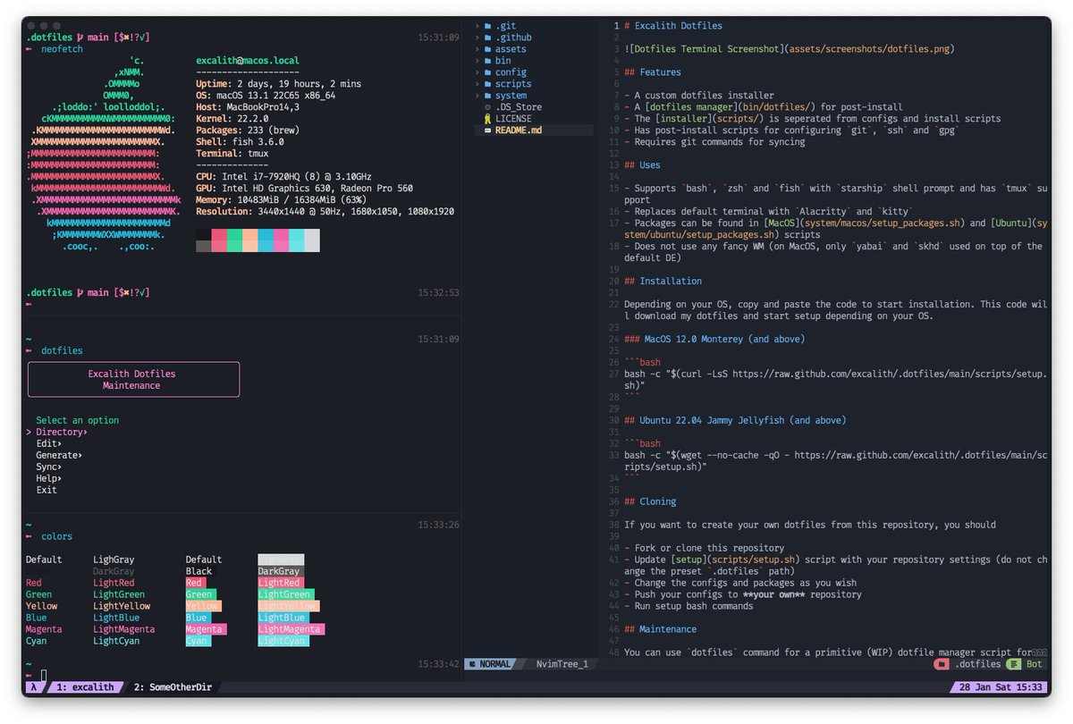Click the 'Shell: fish 3.6.0' line
The width and height of the screenshot is (1073, 724).
240,142
